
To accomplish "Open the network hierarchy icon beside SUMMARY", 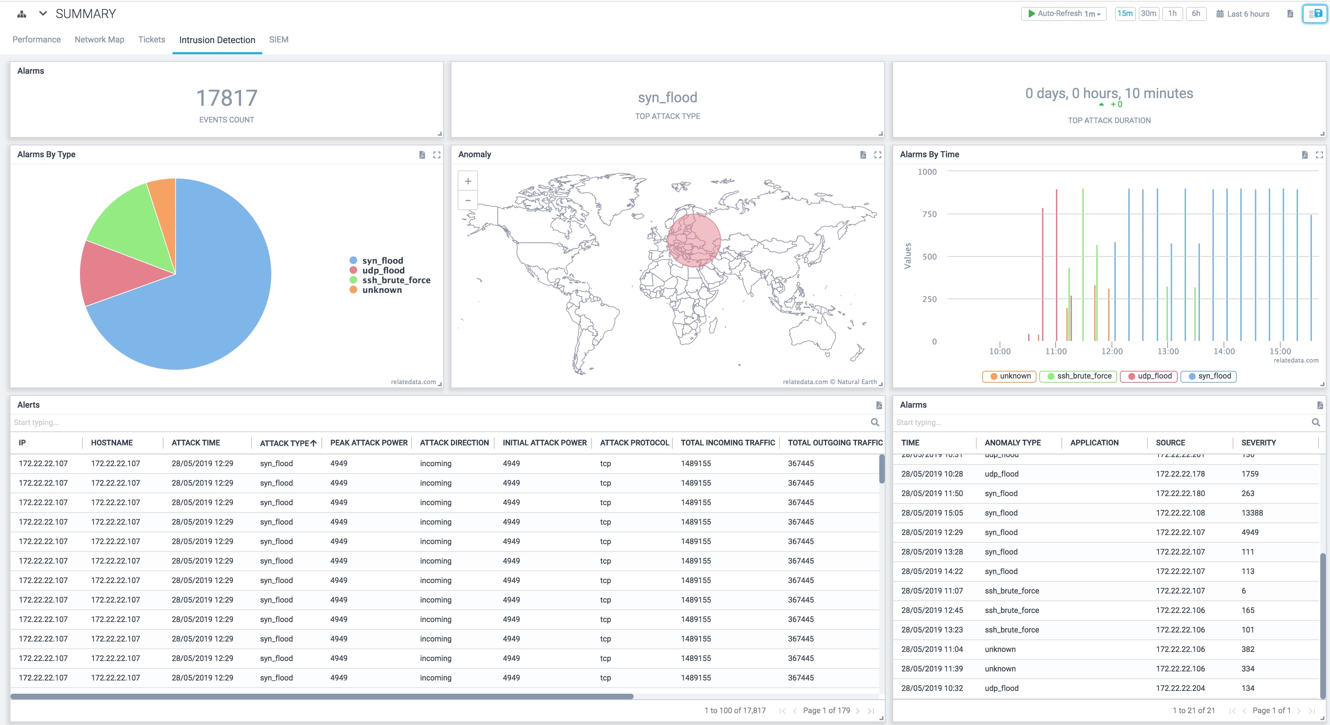I will point(22,14).
